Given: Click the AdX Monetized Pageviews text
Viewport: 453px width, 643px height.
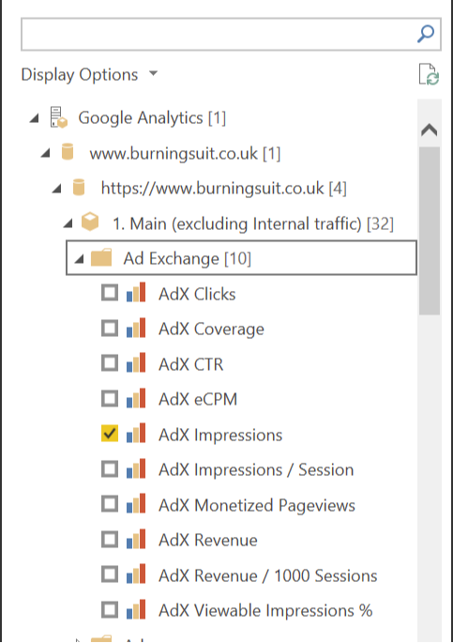Looking at the screenshot, I should [x=257, y=505].
